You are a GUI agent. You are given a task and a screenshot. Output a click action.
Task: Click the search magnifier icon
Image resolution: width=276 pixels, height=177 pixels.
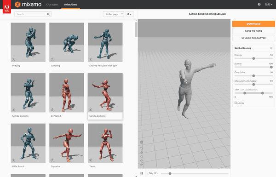coord(48,14)
